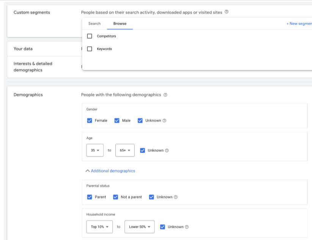The width and height of the screenshot is (312, 240).
Task: Open the minimum age dropdown showing 35
Action: pos(95,150)
